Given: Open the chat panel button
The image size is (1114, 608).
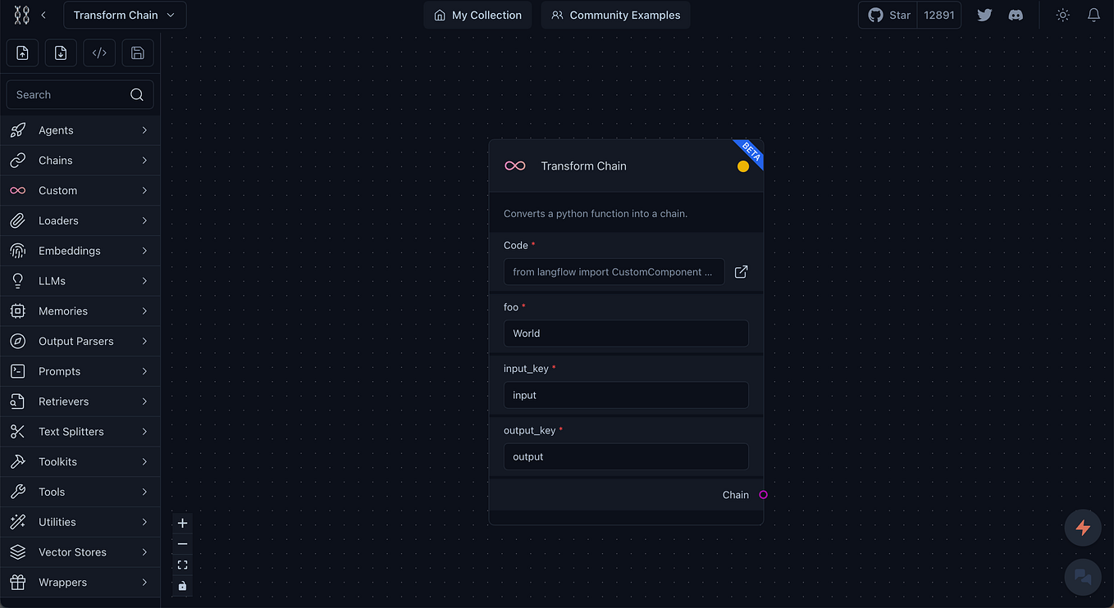Looking at the screenshot, I should (1082, 576).
